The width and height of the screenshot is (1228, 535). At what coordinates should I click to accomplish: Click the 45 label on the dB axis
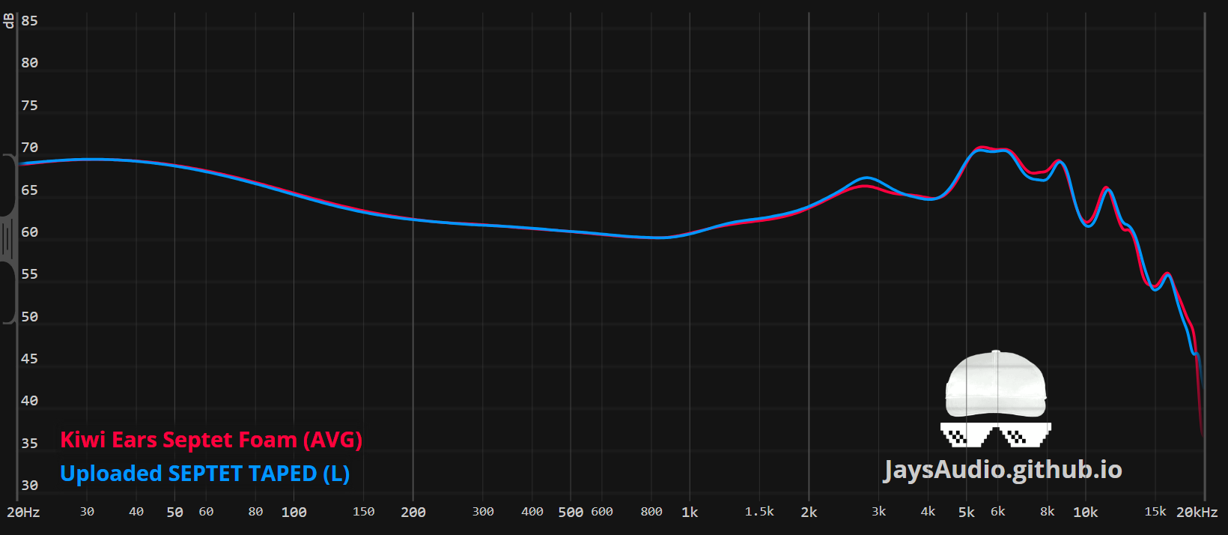tap(29, 359)
